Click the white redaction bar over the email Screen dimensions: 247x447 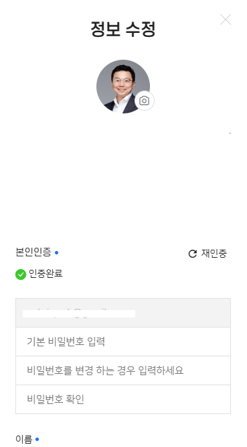click(79, 313)
